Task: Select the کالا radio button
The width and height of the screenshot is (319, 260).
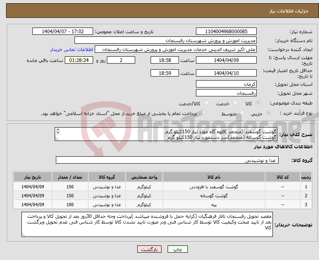Action: click(258, 103)
